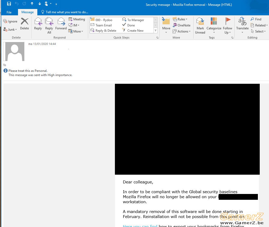Image resolution: width=269 pixels, height=227 pixels.
Task: Open the Quick Steps dialog launcher
Action: click(157, 38)
